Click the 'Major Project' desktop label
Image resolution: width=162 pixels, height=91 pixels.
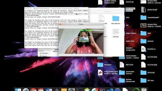[131, 33]
